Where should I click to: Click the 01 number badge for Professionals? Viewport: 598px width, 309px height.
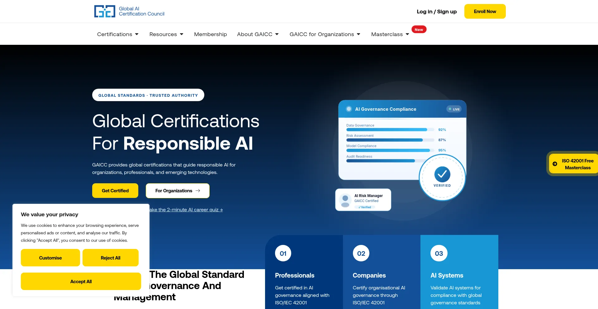283,253
